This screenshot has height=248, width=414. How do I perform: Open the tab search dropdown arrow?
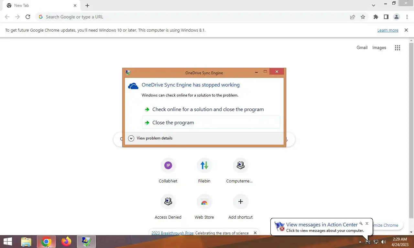374,5
